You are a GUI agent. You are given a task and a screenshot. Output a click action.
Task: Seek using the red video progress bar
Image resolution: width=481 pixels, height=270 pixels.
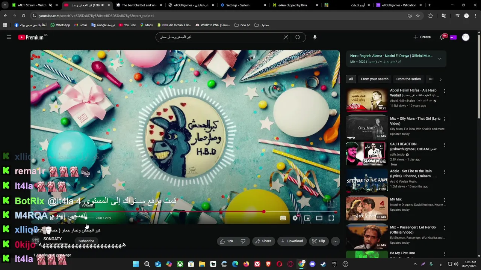[x=185, y=212]
